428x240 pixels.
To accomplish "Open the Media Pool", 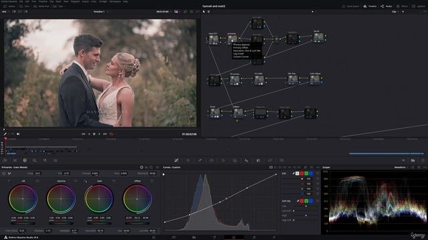I will coord(41,6).
